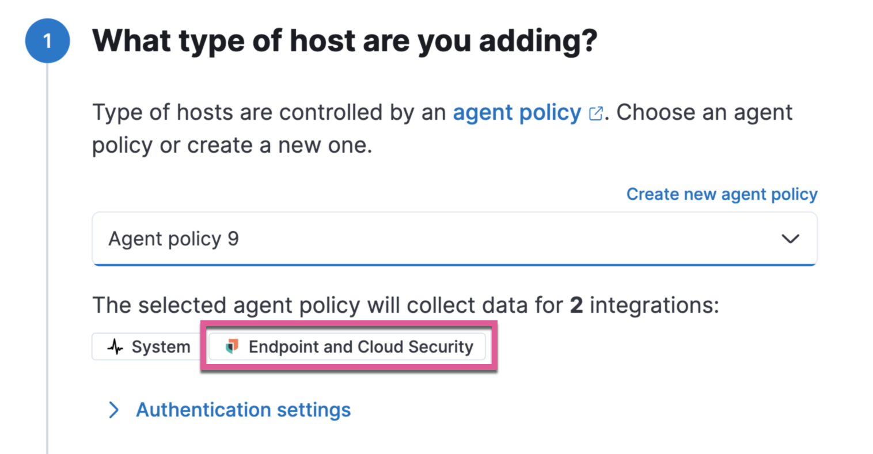This screenshot has width=873, height=454.
Task: Click Create new agent policy
Action: [721, 194]
